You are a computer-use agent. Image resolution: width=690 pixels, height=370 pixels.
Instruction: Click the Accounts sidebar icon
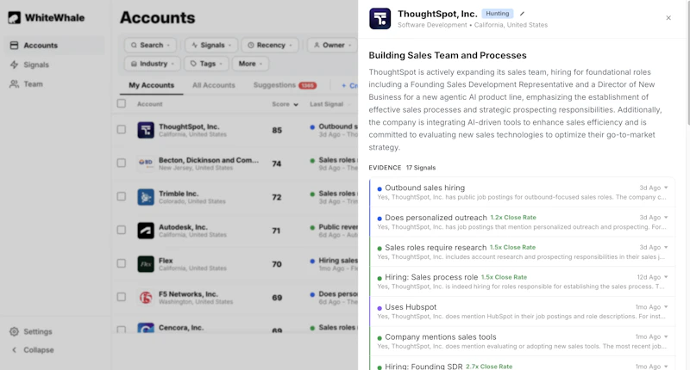tap(14, 46)
